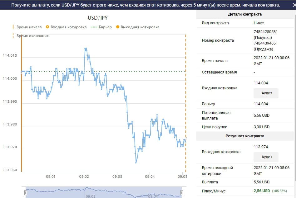Click the 114.010 price axis label
Image resolution: width=296 pixels, height=198 pixels.
10,55
